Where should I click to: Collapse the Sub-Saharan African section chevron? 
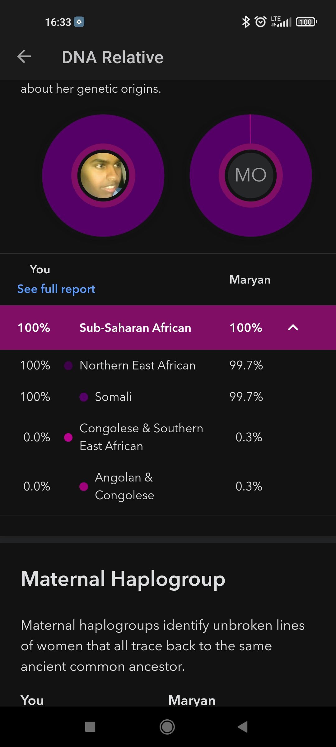[293, 328]
